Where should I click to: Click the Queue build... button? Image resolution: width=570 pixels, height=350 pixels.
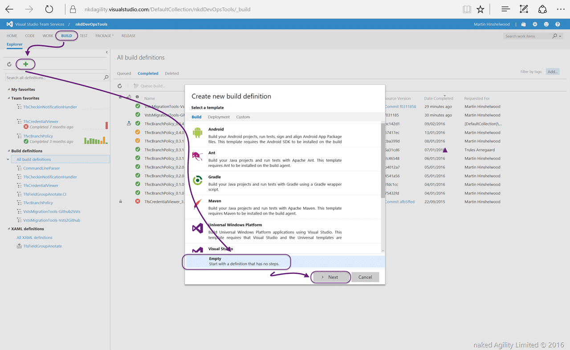(149, 86)
